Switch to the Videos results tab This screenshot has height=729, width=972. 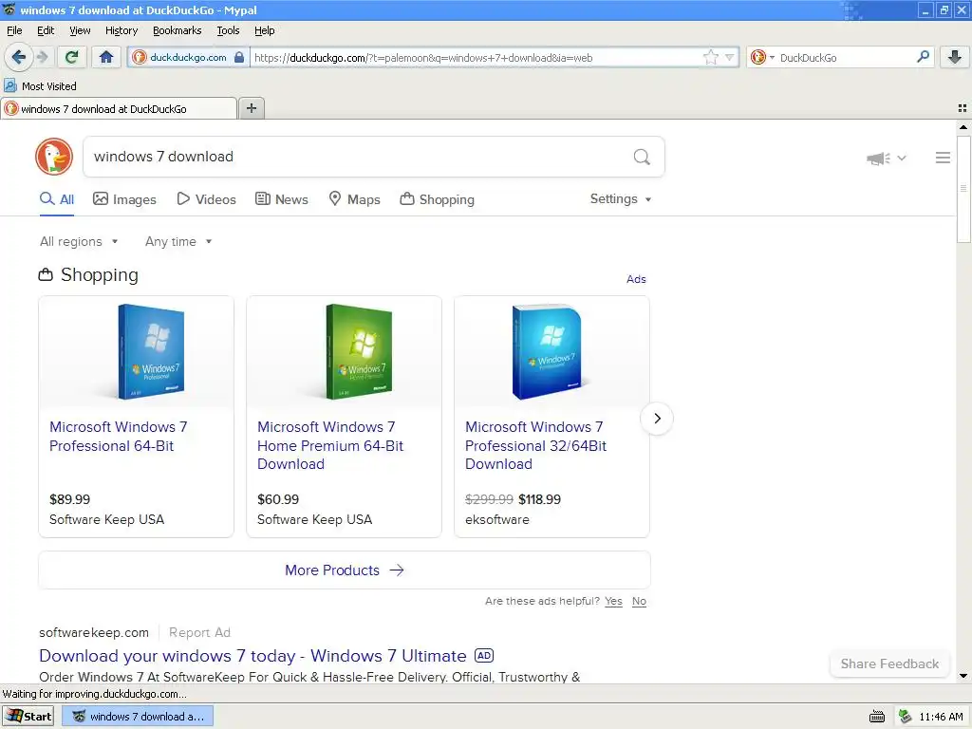coord(206,199)
